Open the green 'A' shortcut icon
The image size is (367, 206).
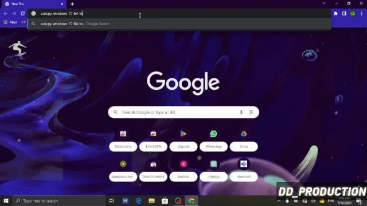click(123, 164)
